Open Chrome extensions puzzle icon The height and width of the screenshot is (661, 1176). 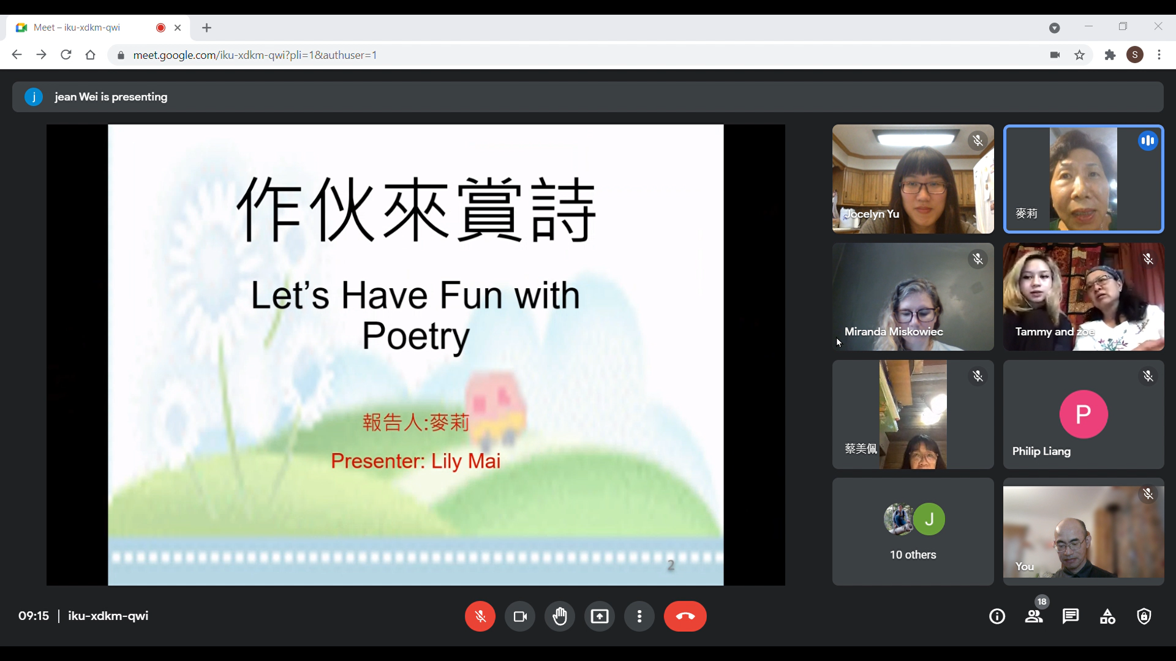click(x=1110, y=55)
